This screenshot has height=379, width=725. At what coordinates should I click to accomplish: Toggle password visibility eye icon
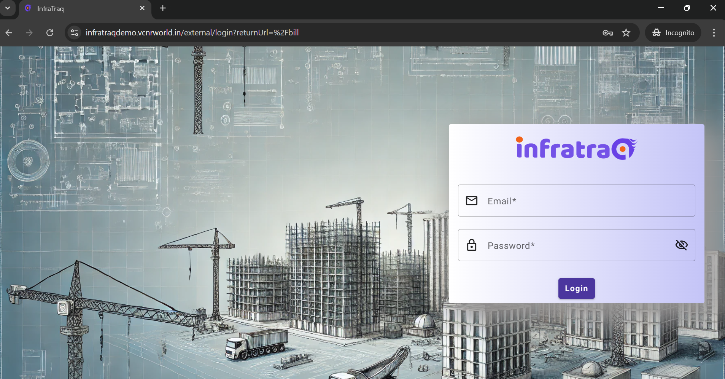pos(681,245)
